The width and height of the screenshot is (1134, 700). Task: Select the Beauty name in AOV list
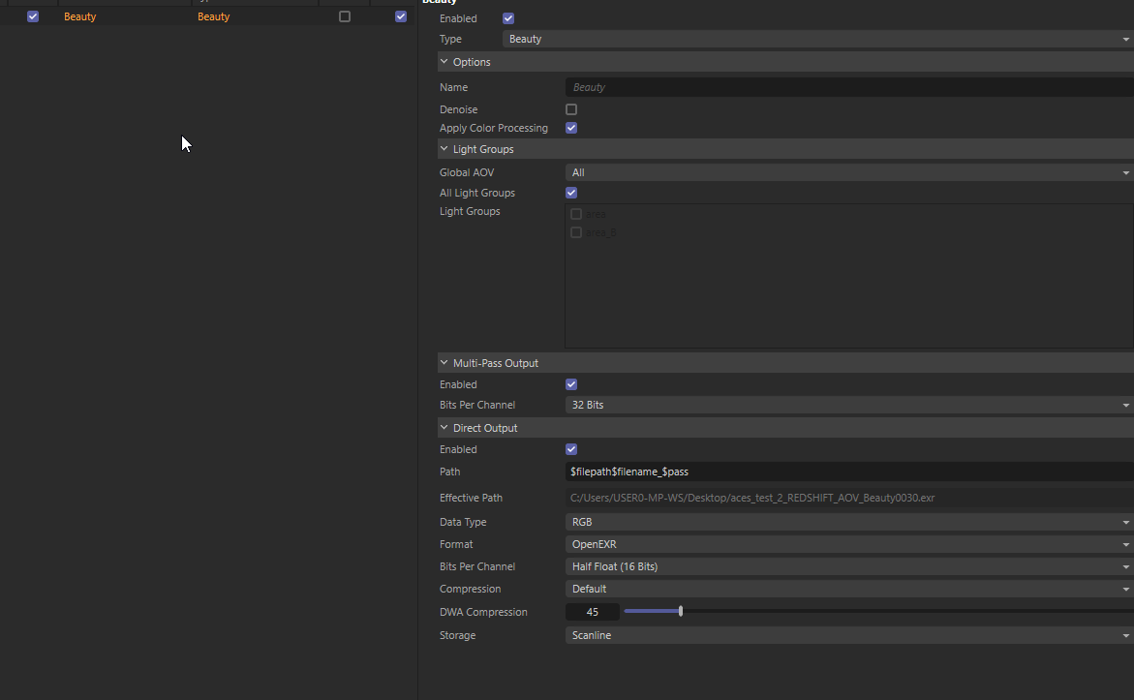tap(79, 16)
